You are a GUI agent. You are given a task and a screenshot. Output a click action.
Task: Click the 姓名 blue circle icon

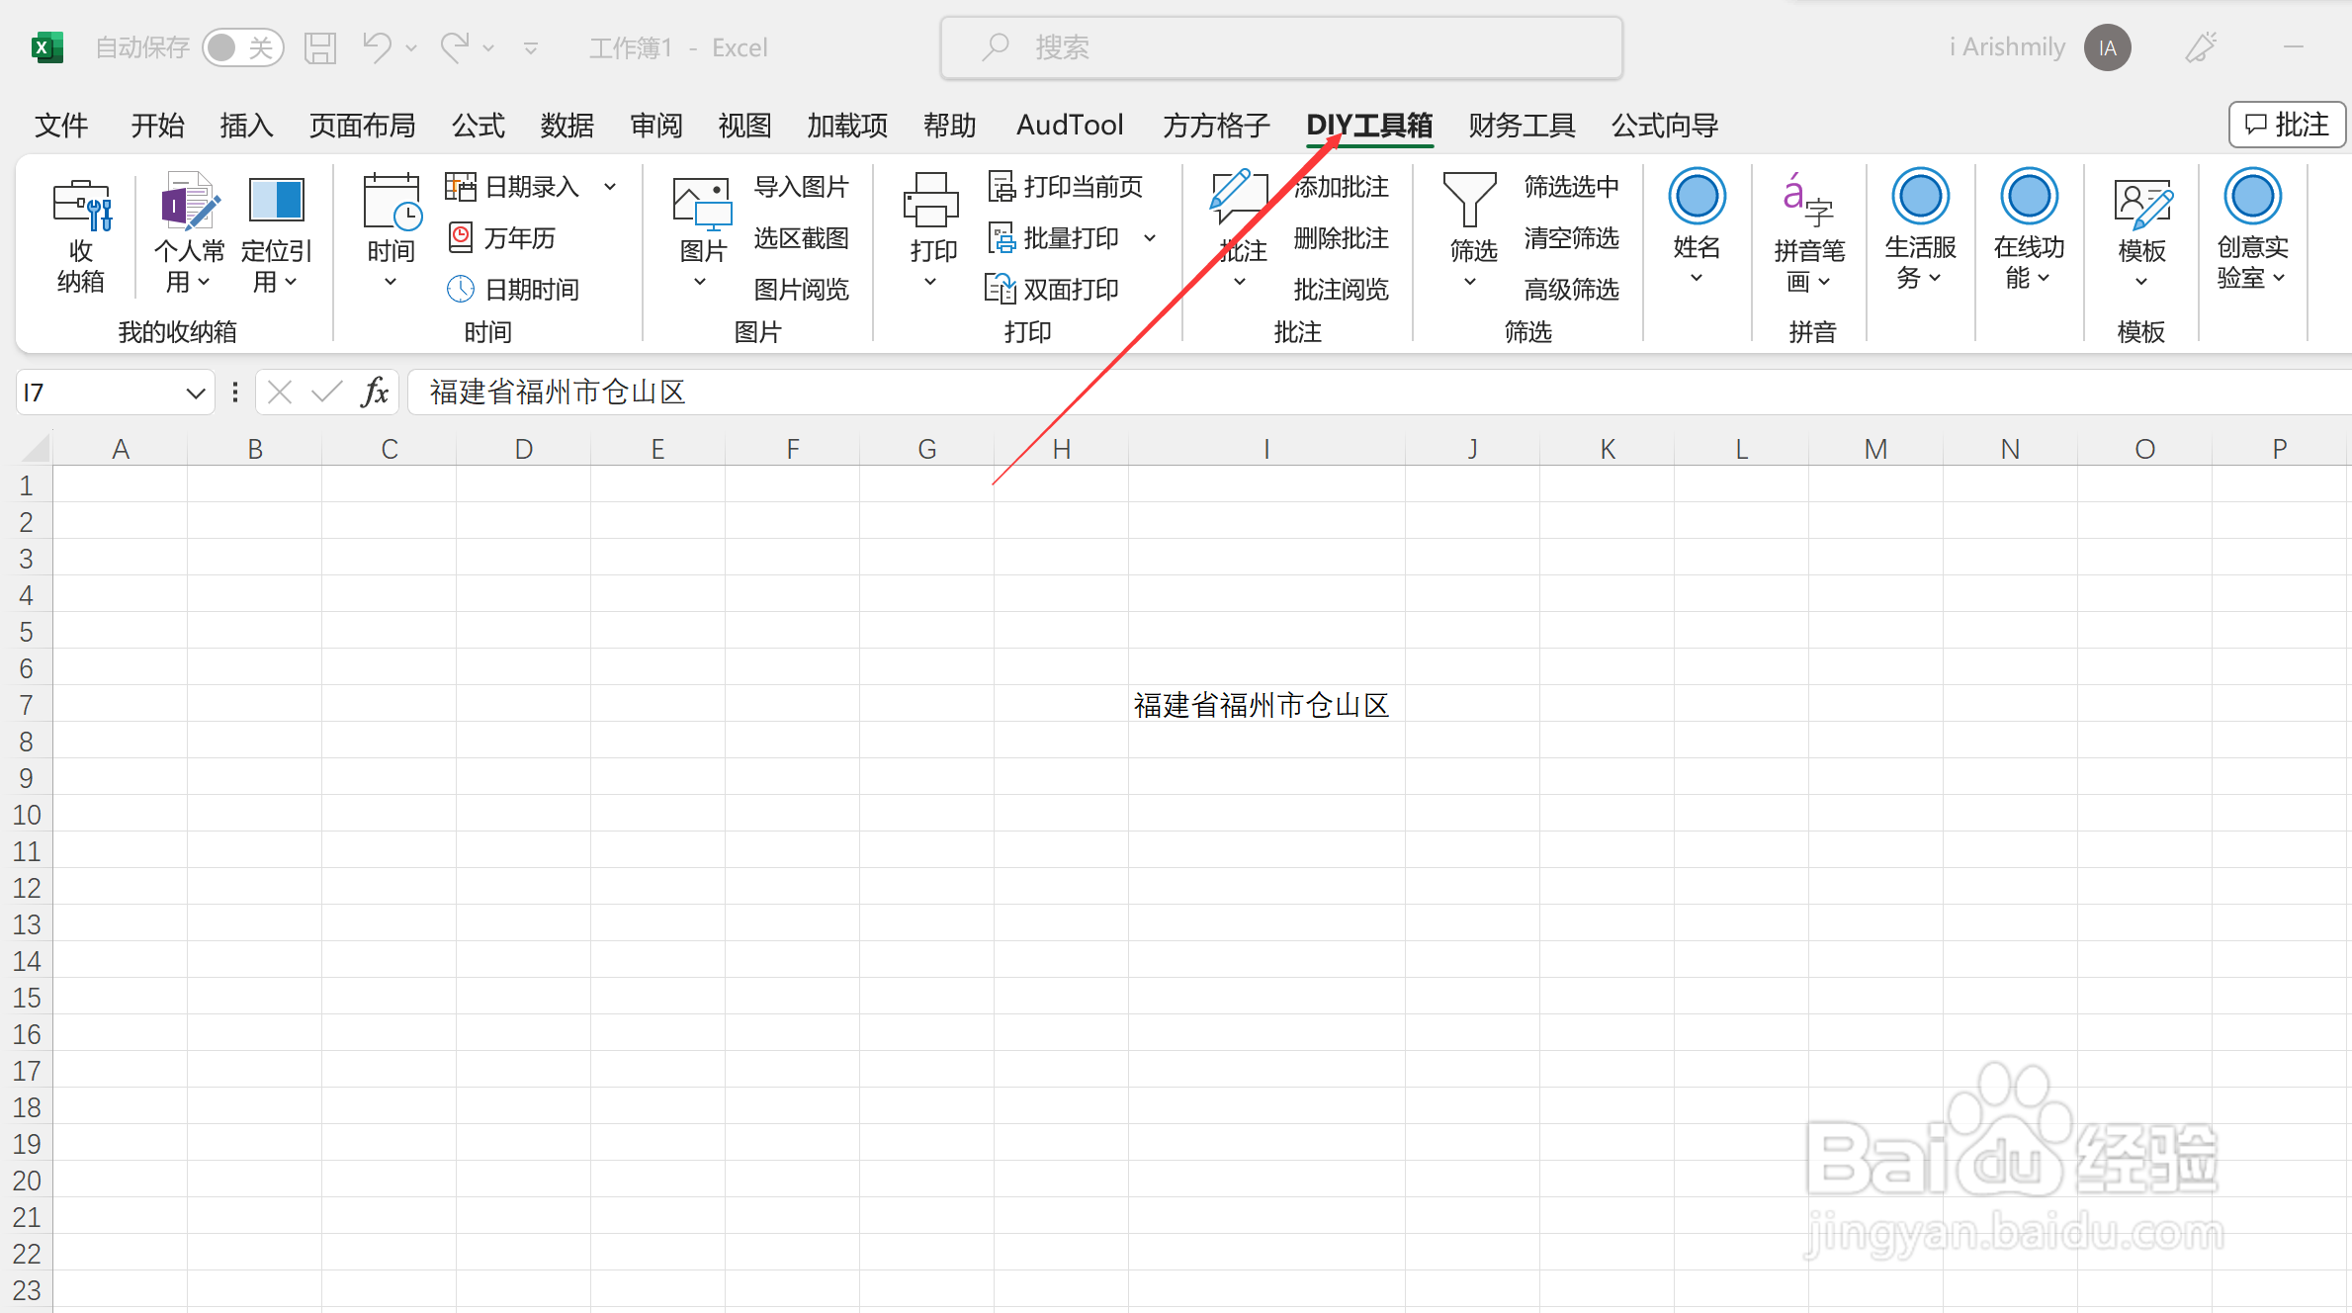[1697, 196]
